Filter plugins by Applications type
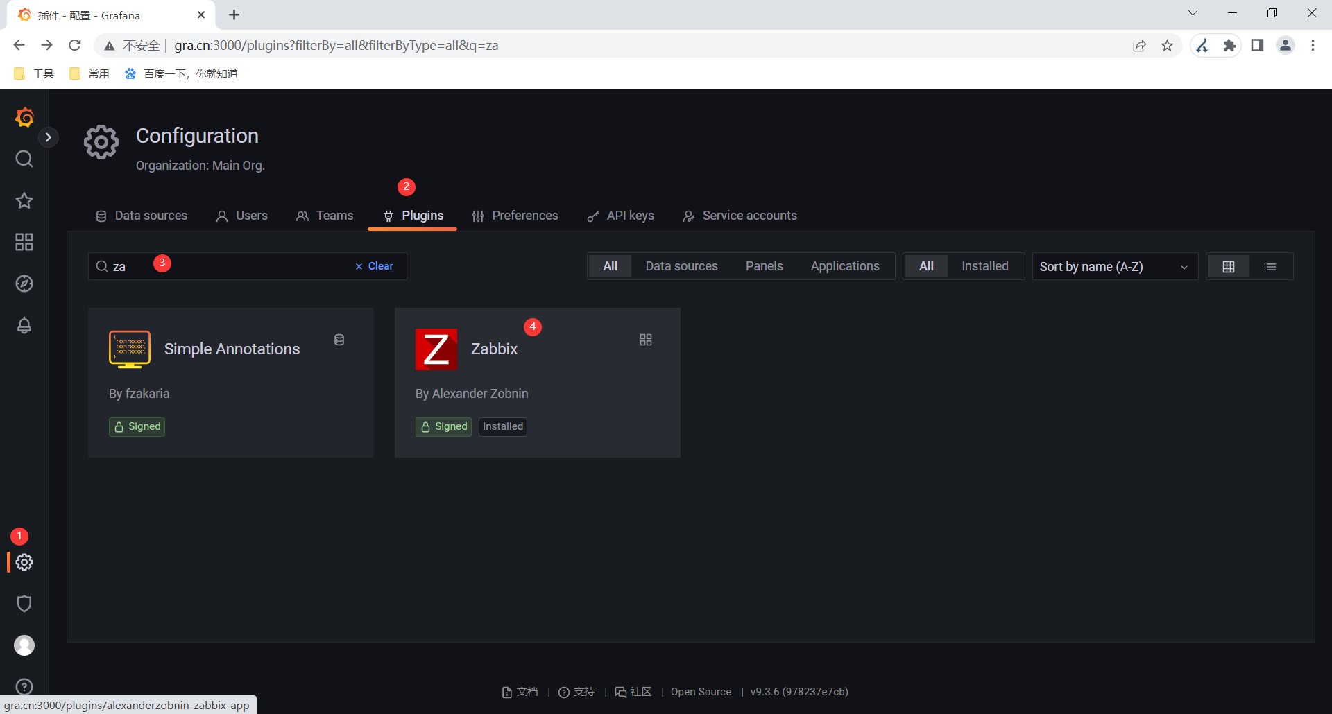Image resolution: width=1332 pixels, height=714 pixels. pos(845,266)
